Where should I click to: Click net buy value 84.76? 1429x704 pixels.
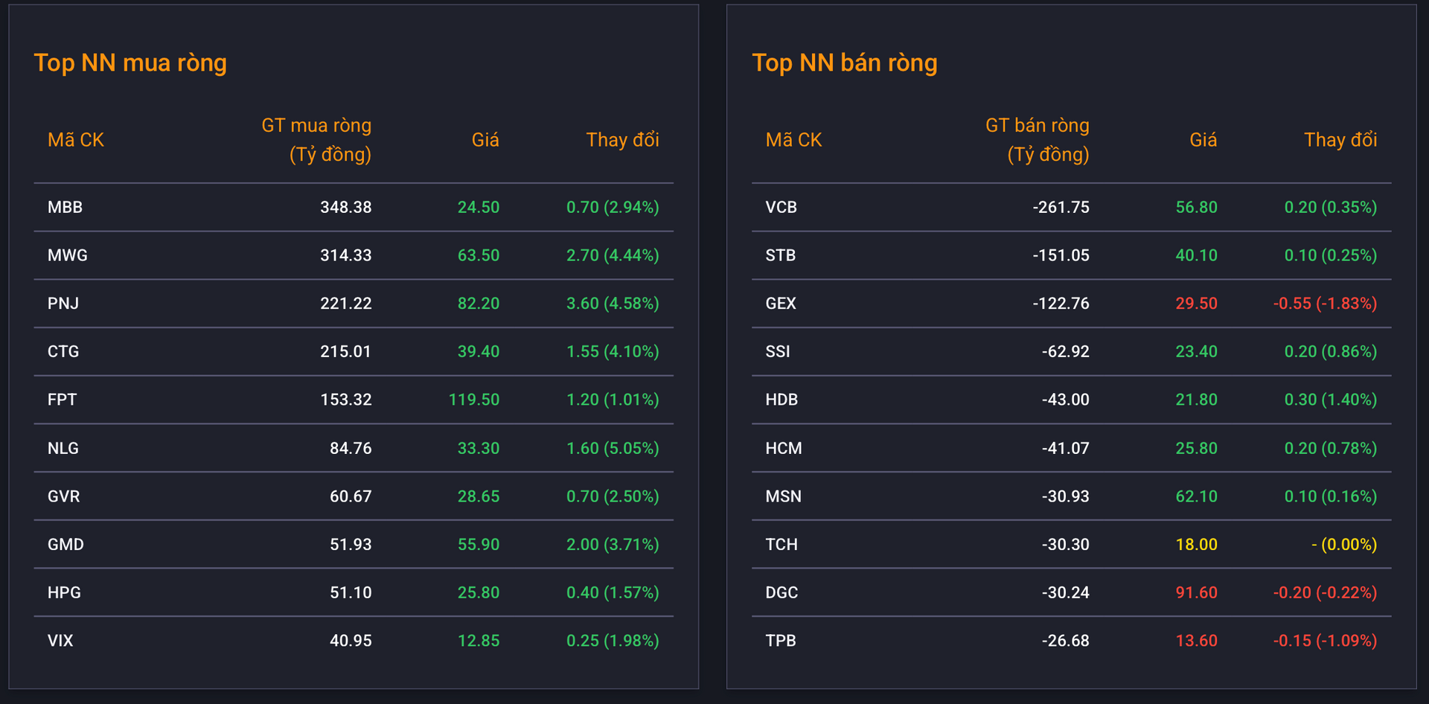[x=351, y=448]
